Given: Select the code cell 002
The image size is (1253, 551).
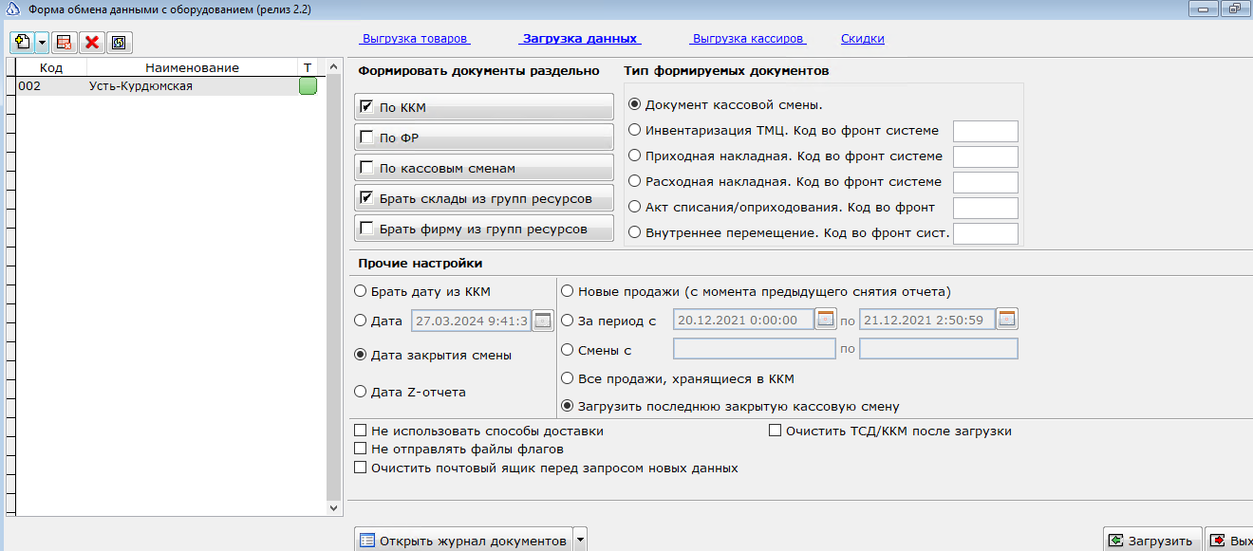Looking at the screenshot, I should (x=51, y=86).
